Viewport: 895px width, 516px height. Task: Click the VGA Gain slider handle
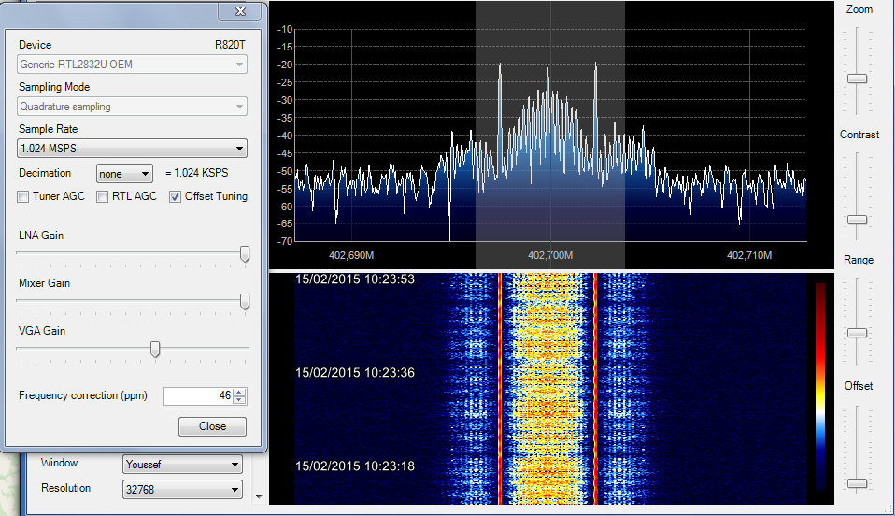(x=155, y=349)
